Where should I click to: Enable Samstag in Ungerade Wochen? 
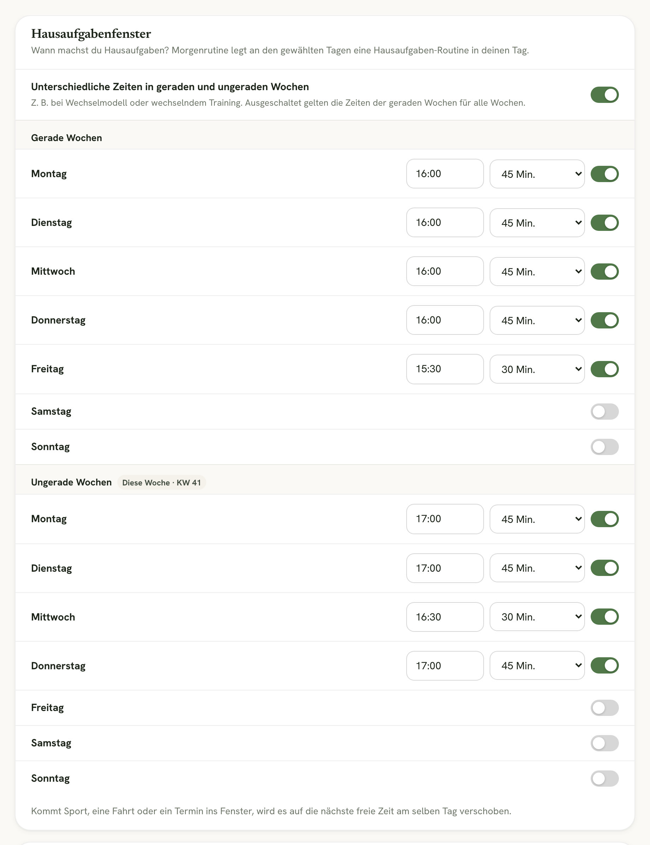[x=604, y=743]
